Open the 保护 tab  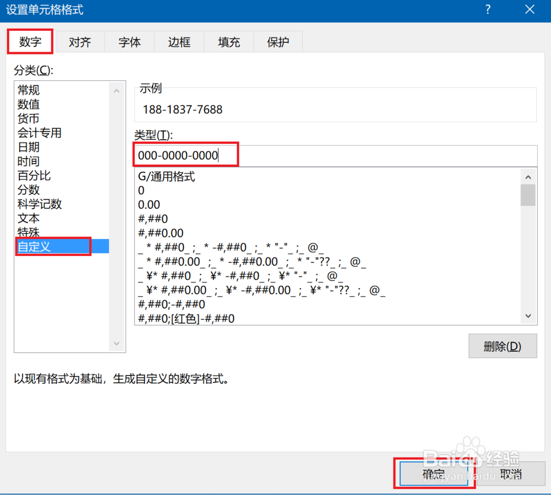click(x=278, y=41)
